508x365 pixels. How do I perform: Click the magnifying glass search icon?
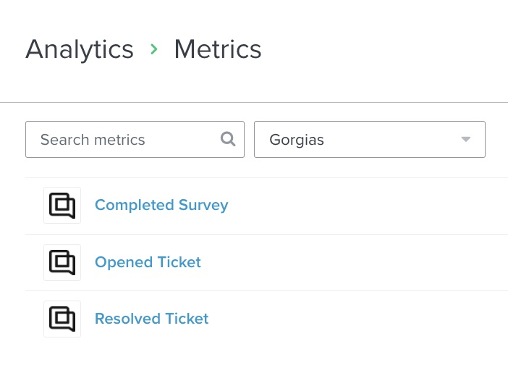click(228, 139)
